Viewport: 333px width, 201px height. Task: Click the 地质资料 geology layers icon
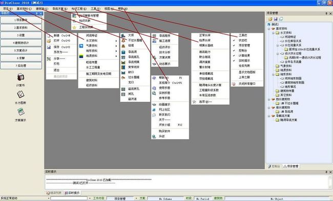point(81,56)
